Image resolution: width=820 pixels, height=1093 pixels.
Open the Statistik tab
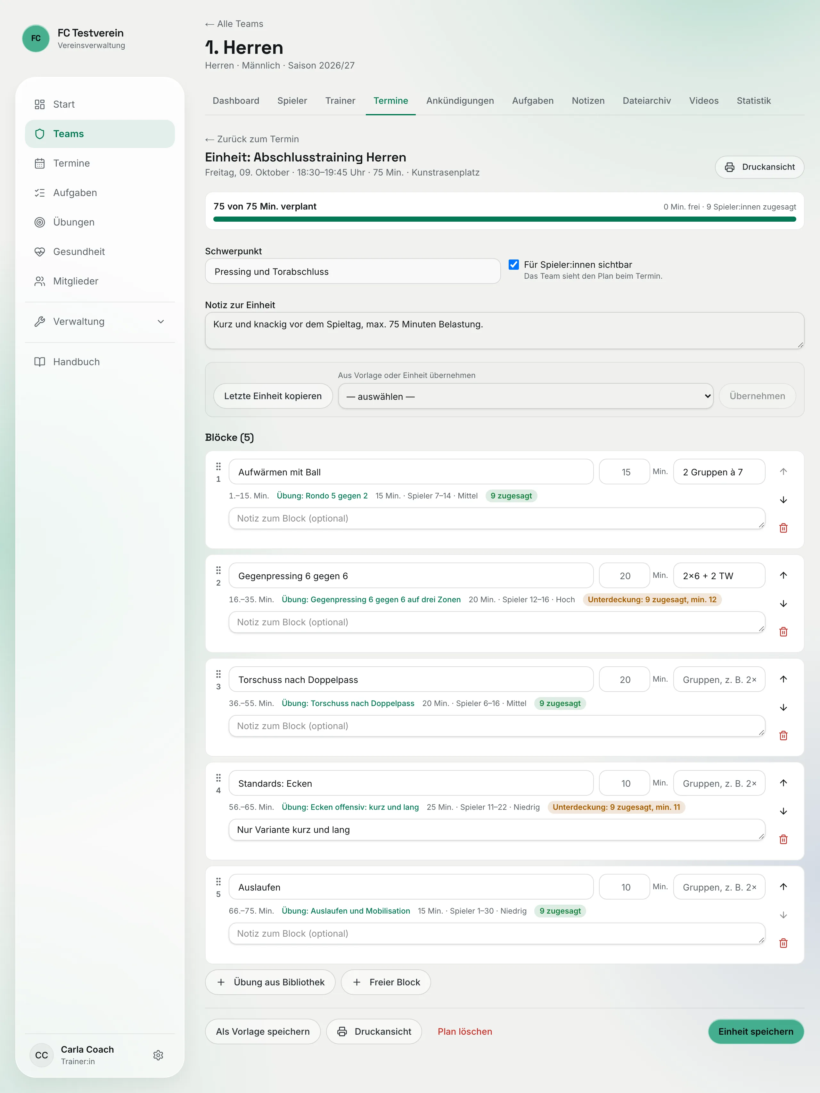[x=753, y=101]
